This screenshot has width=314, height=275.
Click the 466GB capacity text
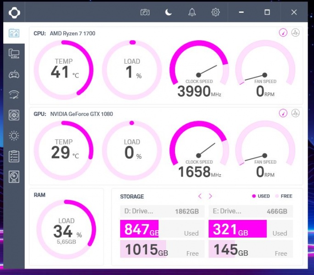[277, 211]
